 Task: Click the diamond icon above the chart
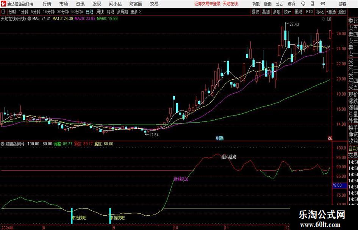[x=323, y=19]
